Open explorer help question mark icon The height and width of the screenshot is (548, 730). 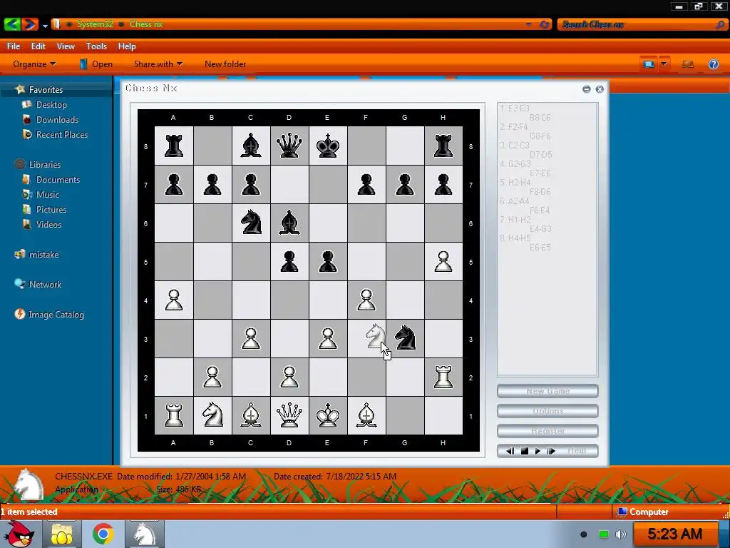713,64
